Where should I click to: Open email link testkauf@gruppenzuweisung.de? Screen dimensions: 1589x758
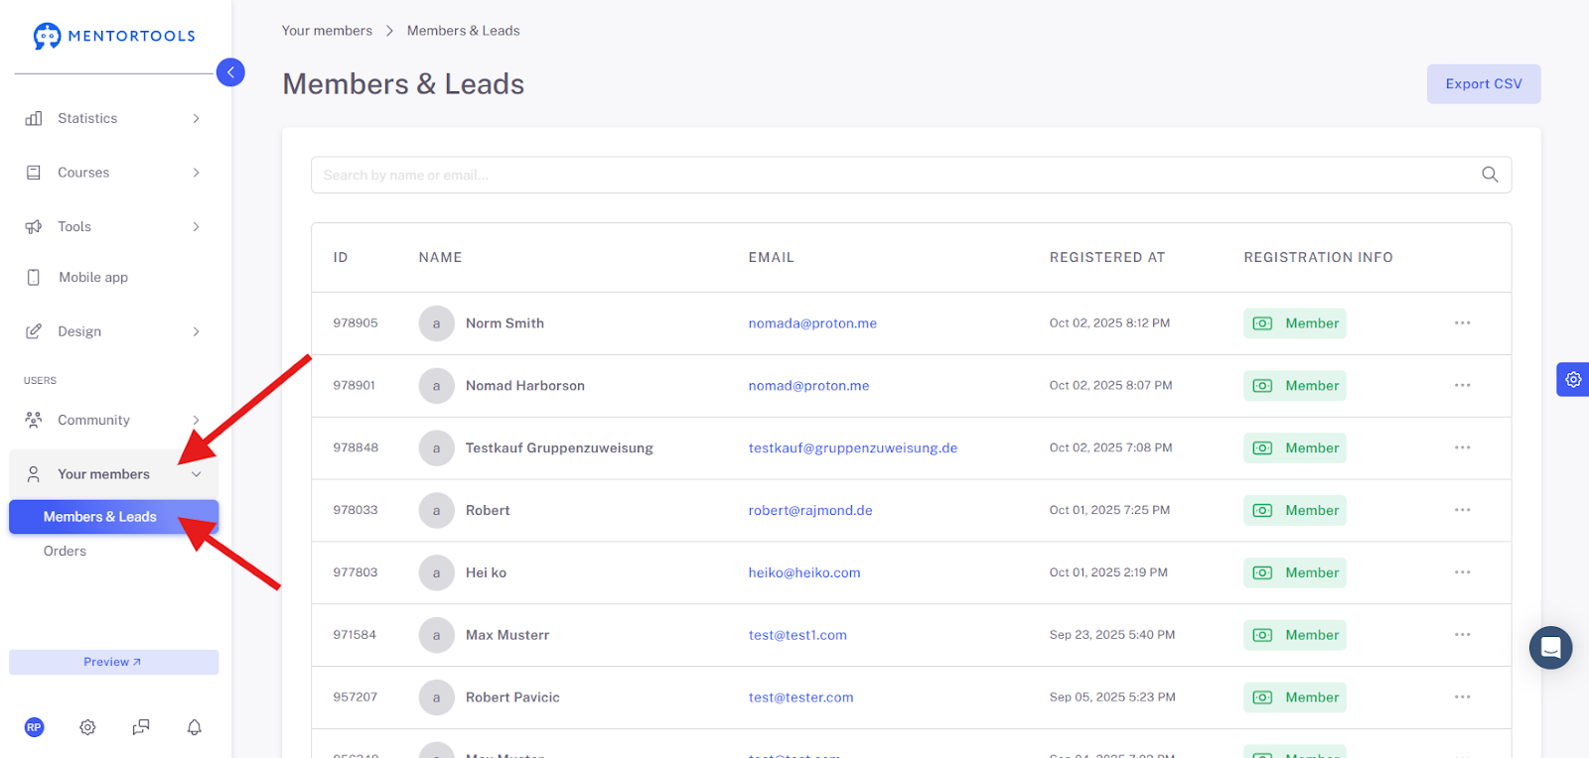click(853, 448)
